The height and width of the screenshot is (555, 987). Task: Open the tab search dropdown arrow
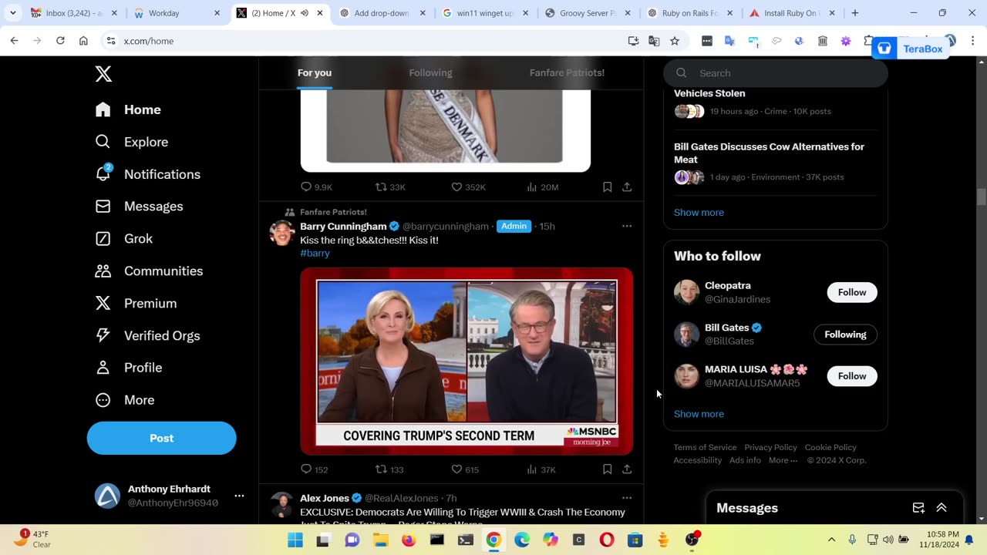point(13,13)
